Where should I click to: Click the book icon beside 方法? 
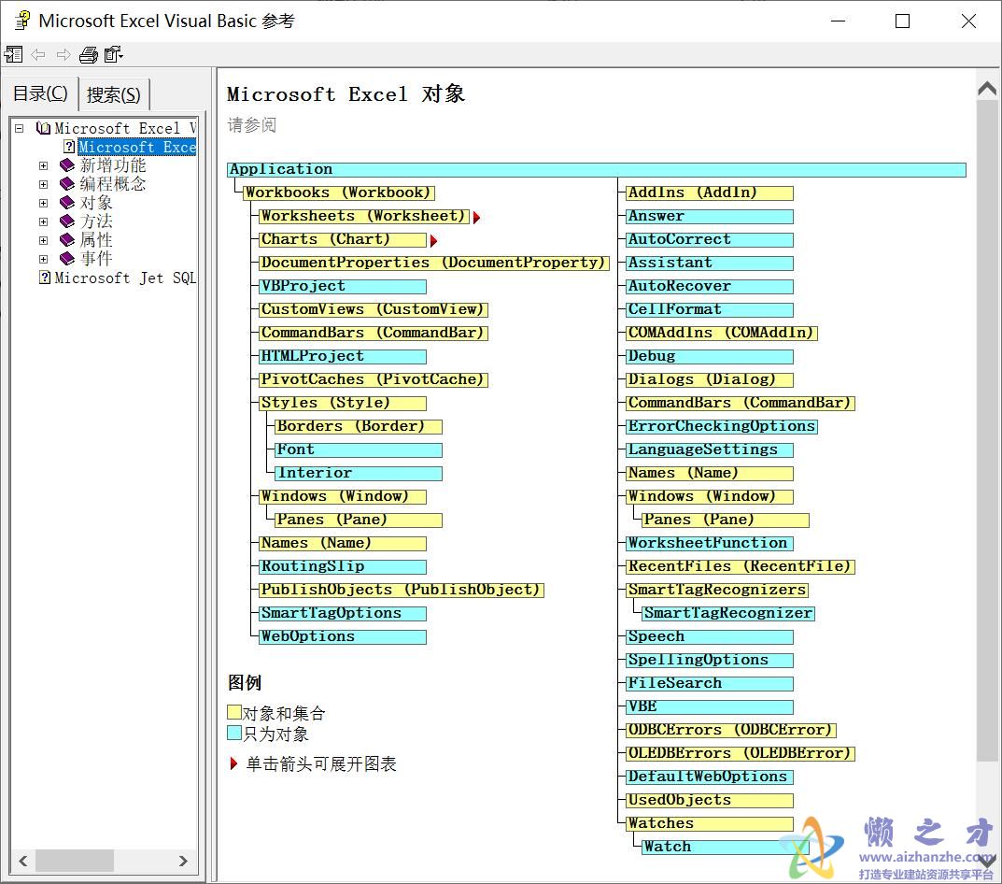point(67,221)
